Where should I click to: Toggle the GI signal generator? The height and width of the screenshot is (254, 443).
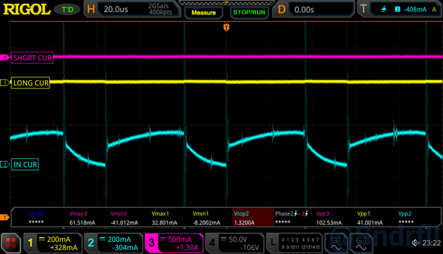point(336,243)
